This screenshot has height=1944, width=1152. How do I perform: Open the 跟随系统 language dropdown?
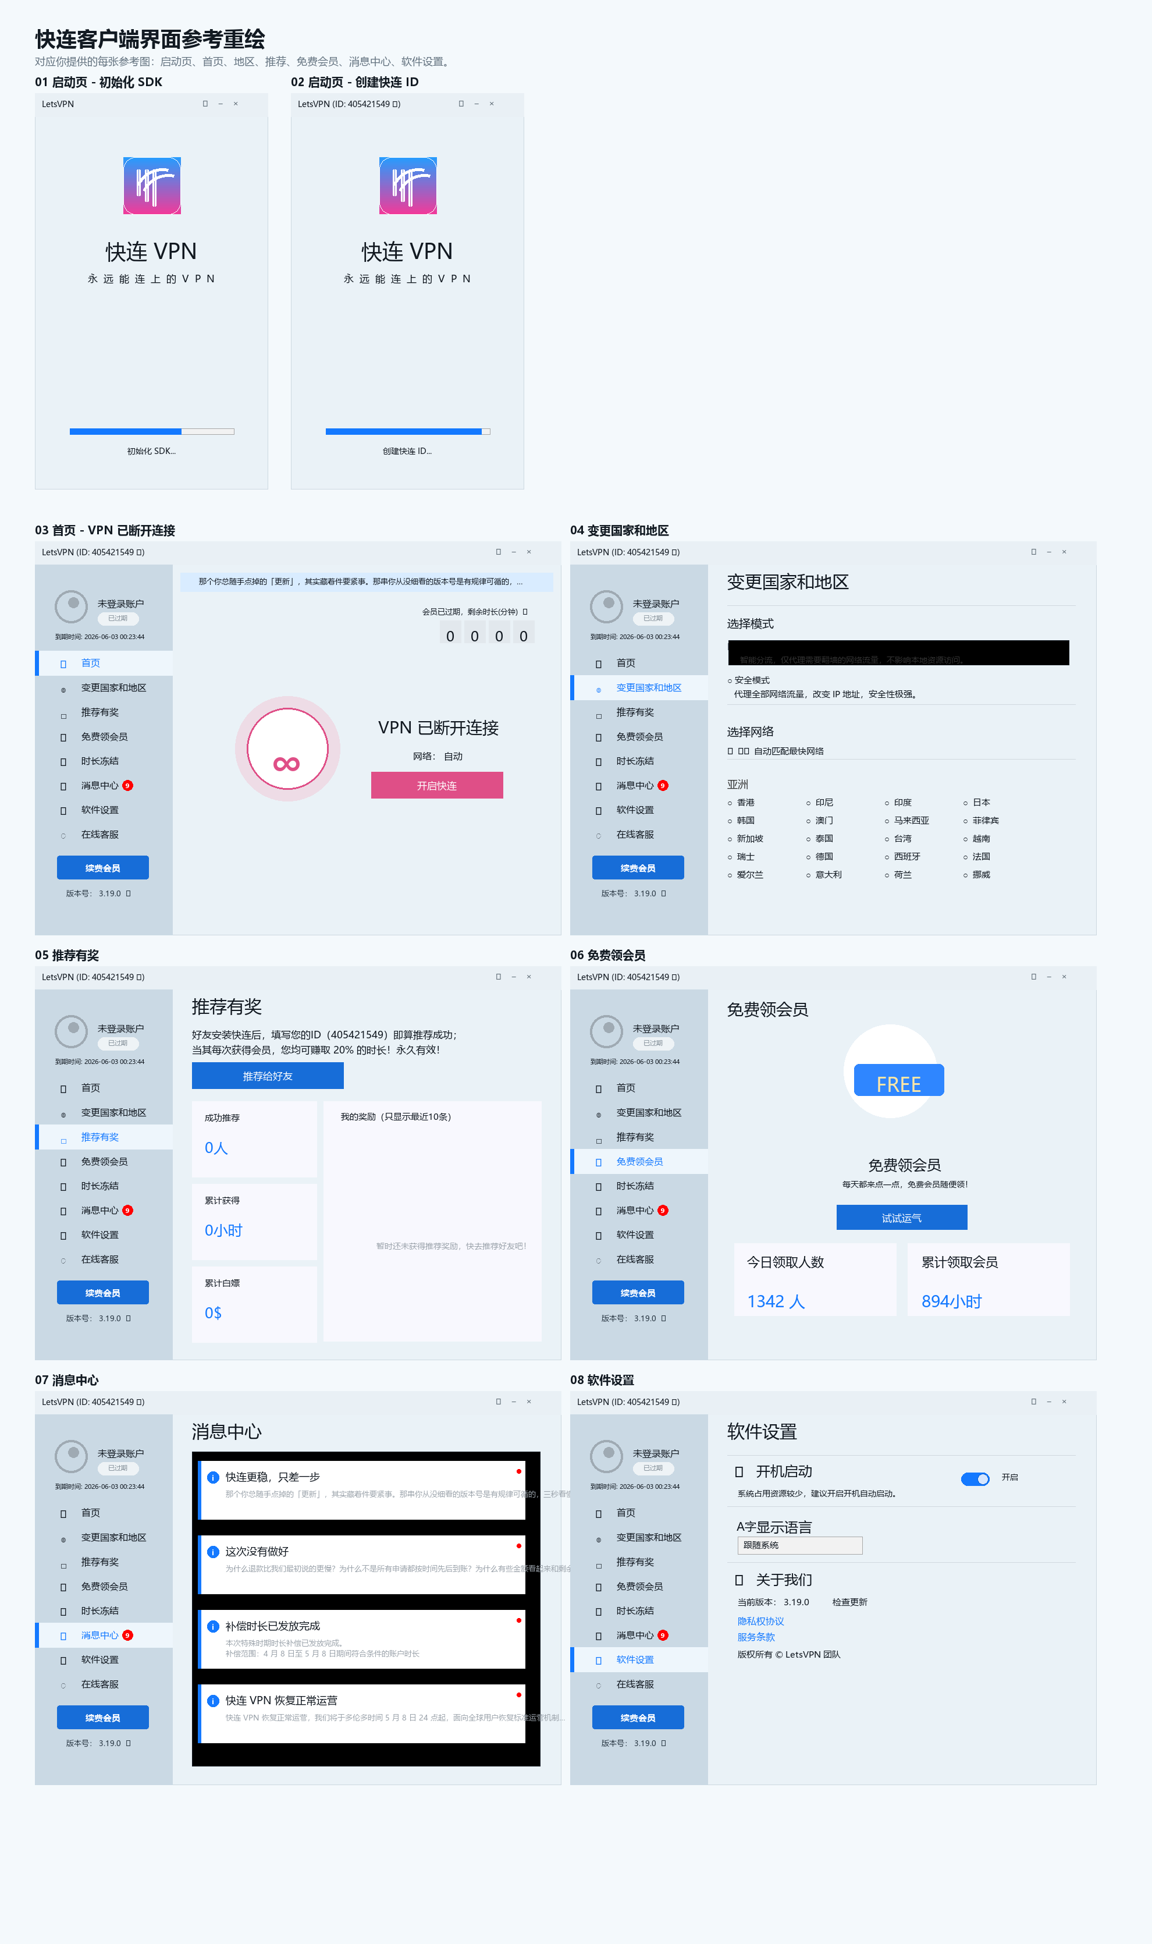799,1545
